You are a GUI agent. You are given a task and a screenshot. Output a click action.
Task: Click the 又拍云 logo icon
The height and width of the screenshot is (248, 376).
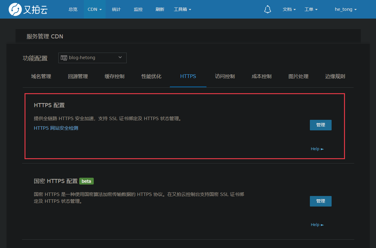pyautogui.click(x=13, y=9)
